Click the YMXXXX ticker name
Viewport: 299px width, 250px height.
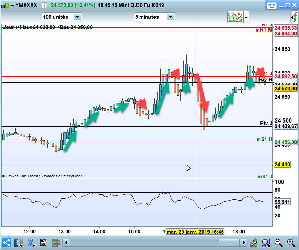coord(26,5)
